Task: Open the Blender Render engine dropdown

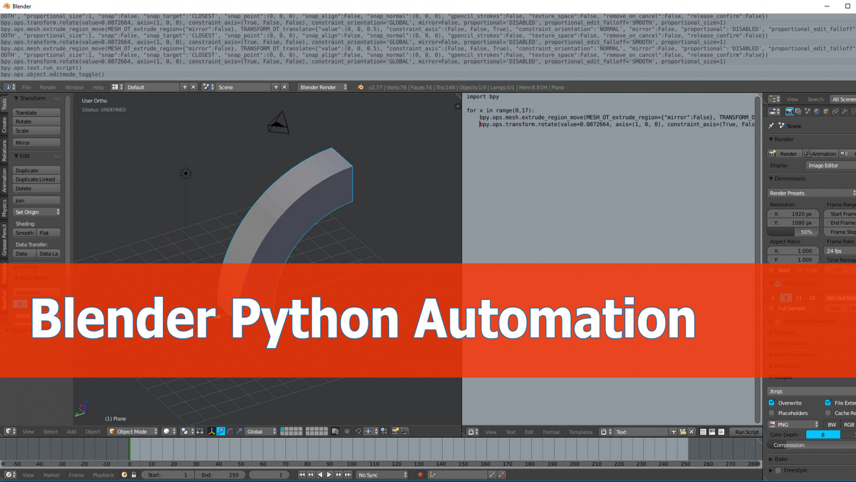Action: 323,87
